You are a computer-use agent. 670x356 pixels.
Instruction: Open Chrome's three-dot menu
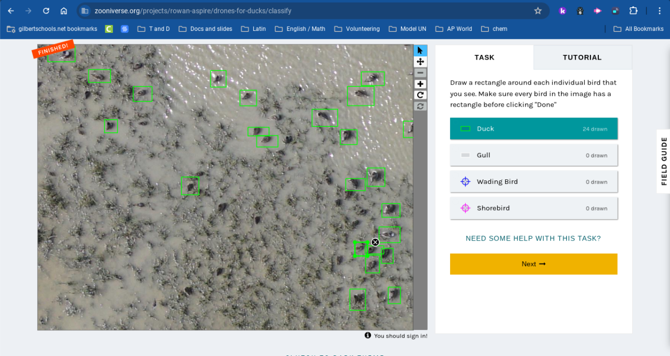659,10
